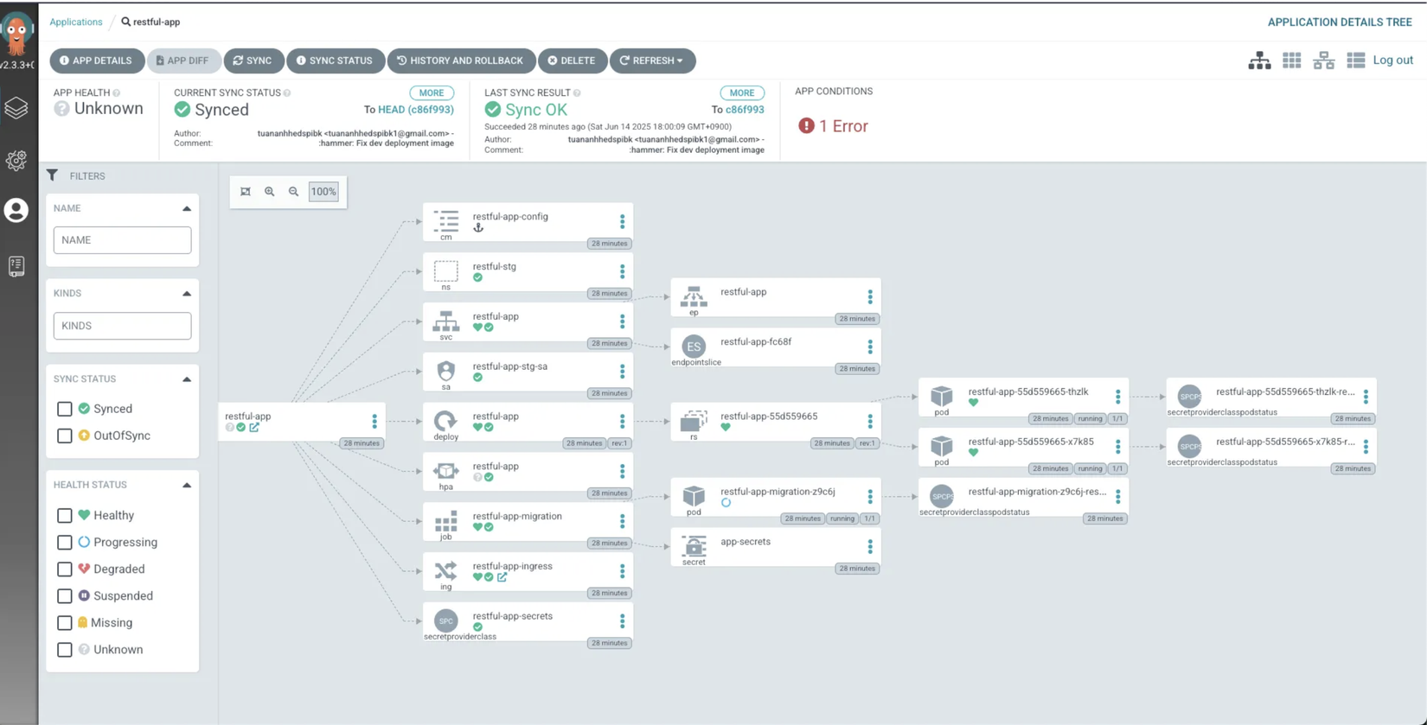
Task: Focus the Name filter input field
Action: (122, 240)
